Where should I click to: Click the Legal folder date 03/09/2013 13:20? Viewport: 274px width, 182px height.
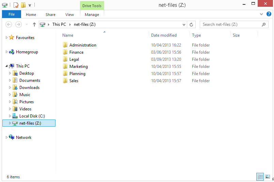pyautogui.click(x=166, y=59)
